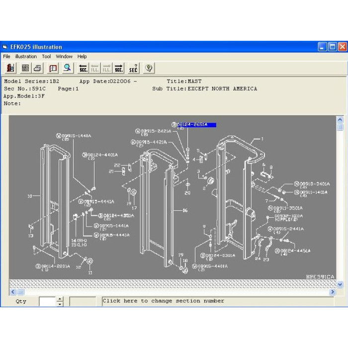Close the EFK025 illustration window
Viewport: 348px width, 348px height.
[343, 47]
